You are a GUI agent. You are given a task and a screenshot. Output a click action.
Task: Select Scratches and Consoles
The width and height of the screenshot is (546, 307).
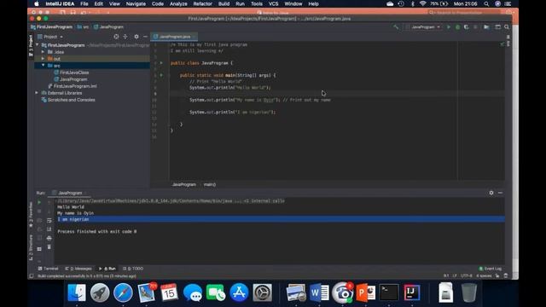(68, 100)
